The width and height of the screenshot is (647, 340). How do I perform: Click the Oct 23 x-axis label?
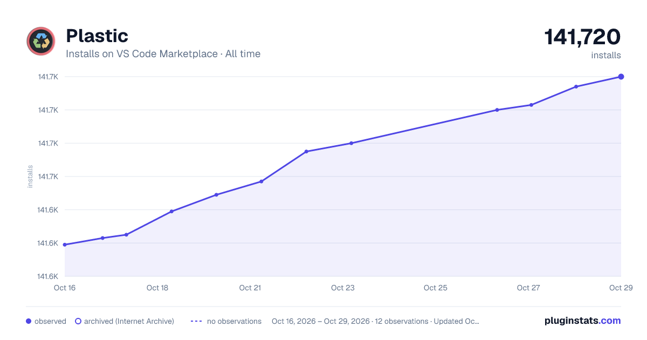click(x=343, y=288)
